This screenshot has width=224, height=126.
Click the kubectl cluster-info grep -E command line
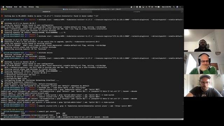click(85, 106)
